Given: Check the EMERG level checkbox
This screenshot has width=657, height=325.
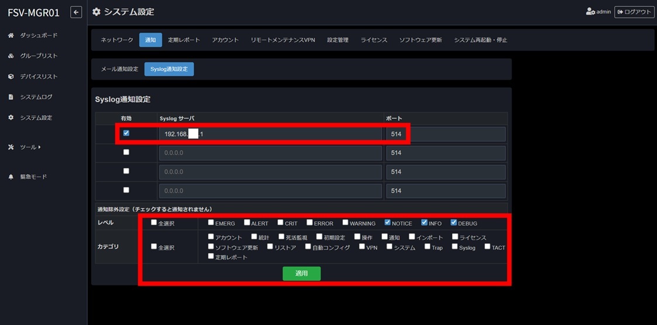Looking at the screenshot, I should point(211,223).
